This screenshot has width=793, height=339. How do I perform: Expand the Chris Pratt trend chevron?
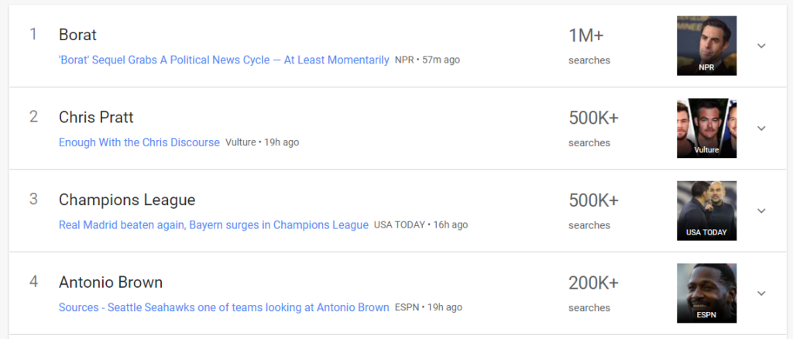click(x=761, y=128)
